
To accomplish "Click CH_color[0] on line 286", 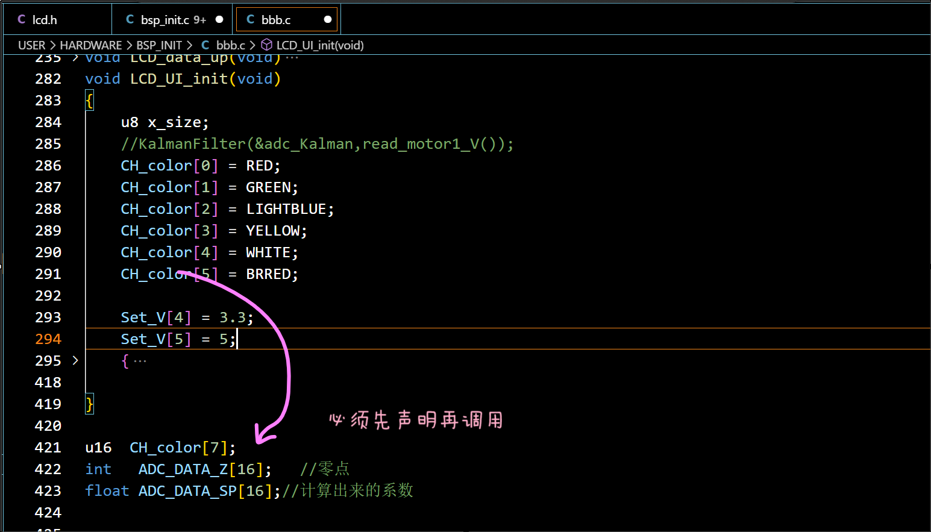I will pos(169,166).
